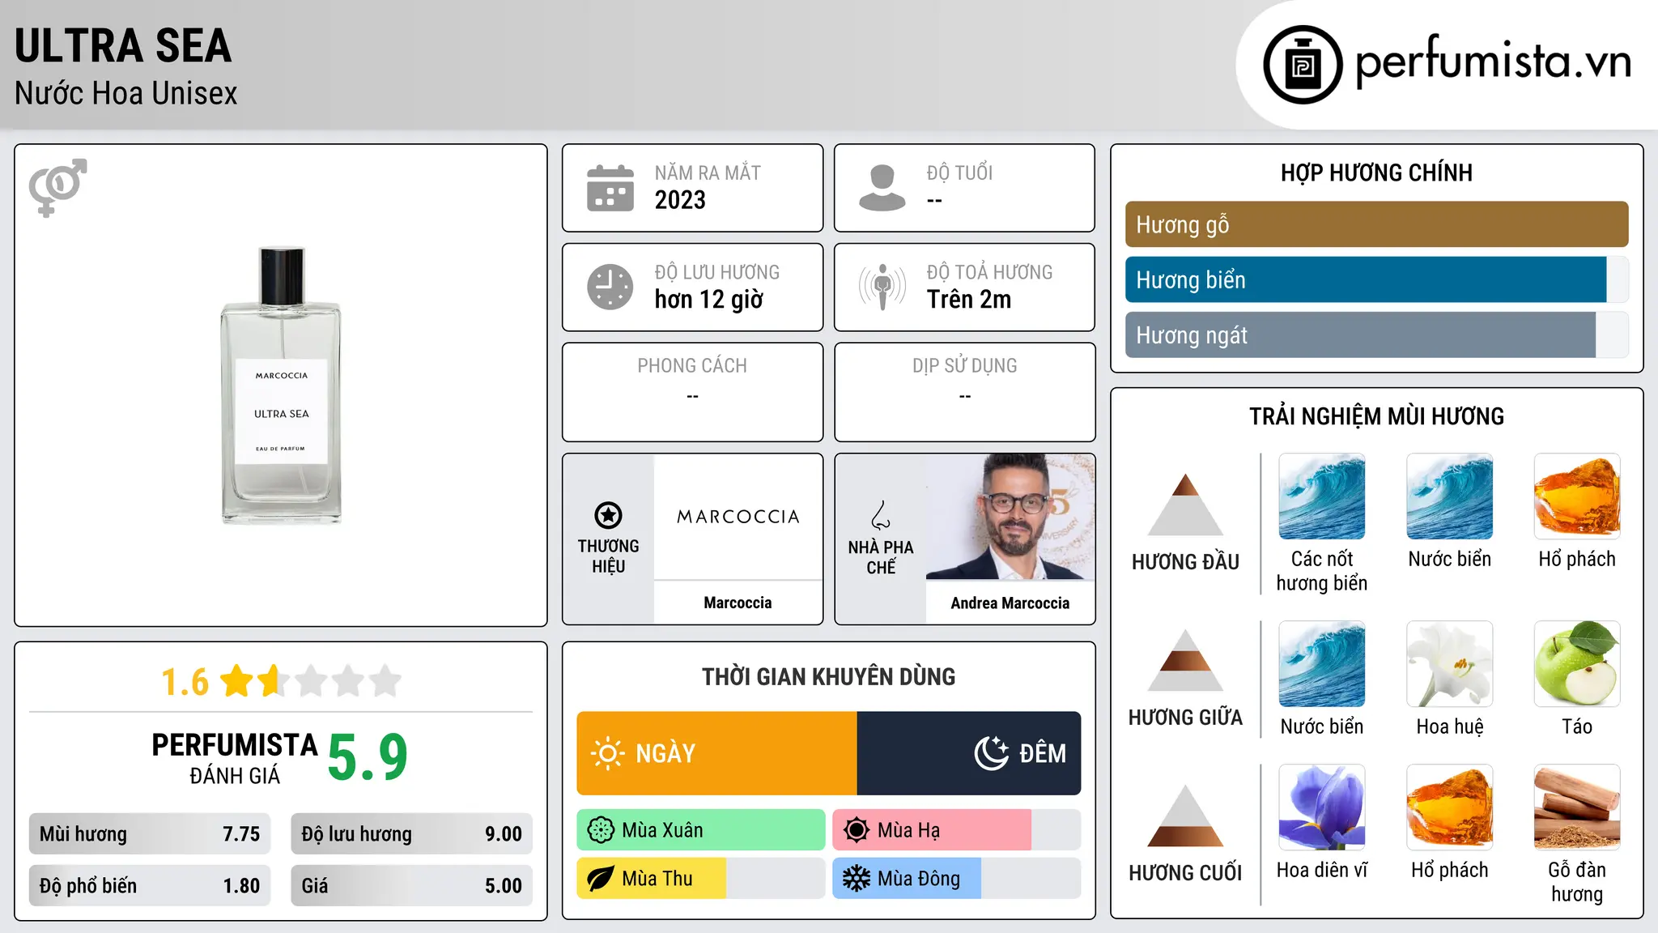Click the perfumista bottle logo icon
Image resolution: width=1658 pixels, height=933 pixels.
pyautogui.click(x=1303, y=65)
